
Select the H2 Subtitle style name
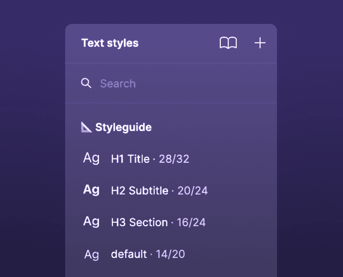140,191
